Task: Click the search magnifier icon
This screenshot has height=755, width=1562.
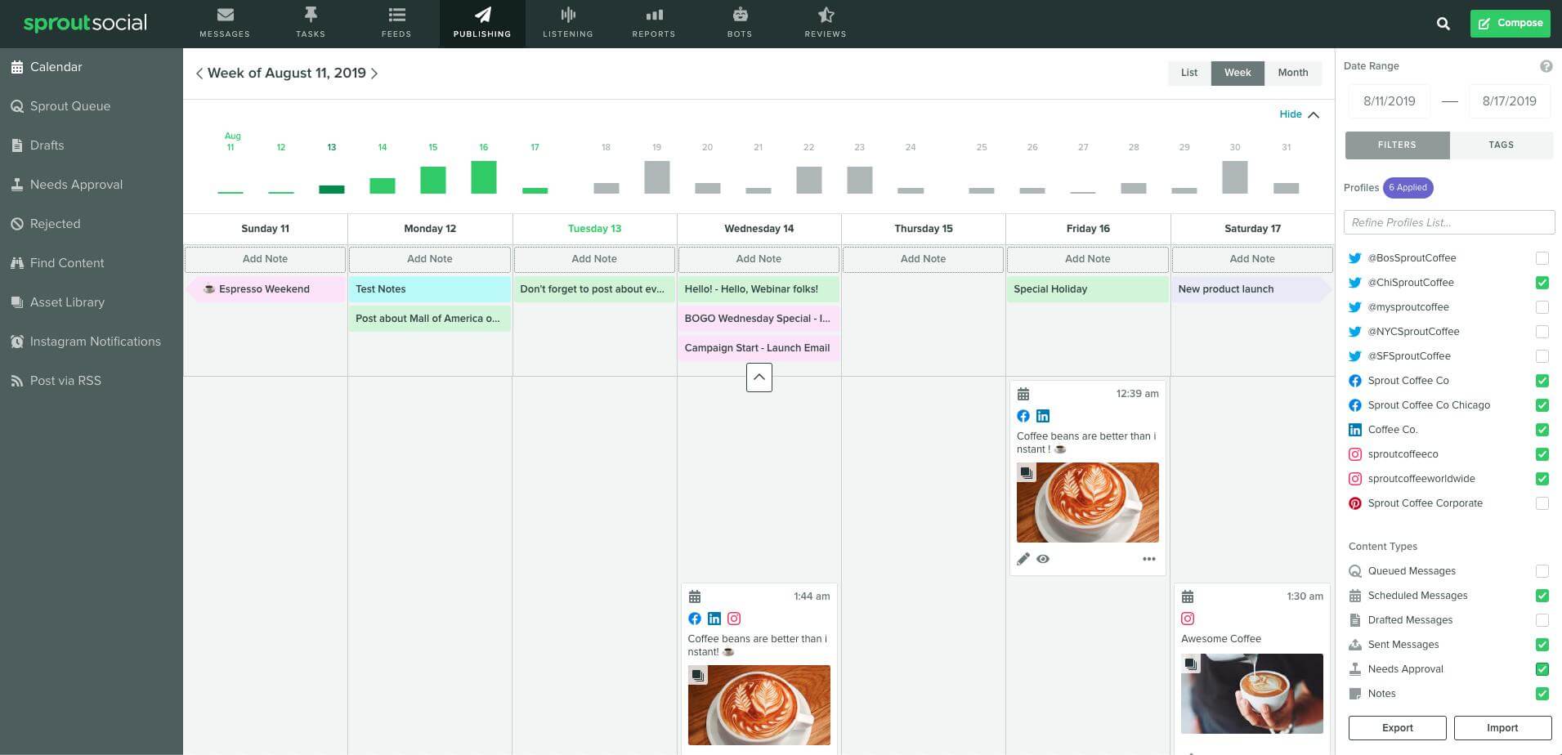Action: point(1443,24)
